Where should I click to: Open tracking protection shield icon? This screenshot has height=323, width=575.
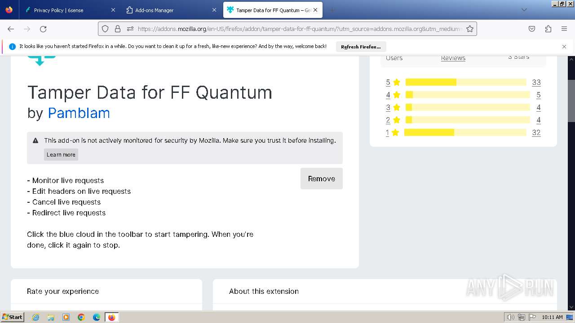coord(105,29)
